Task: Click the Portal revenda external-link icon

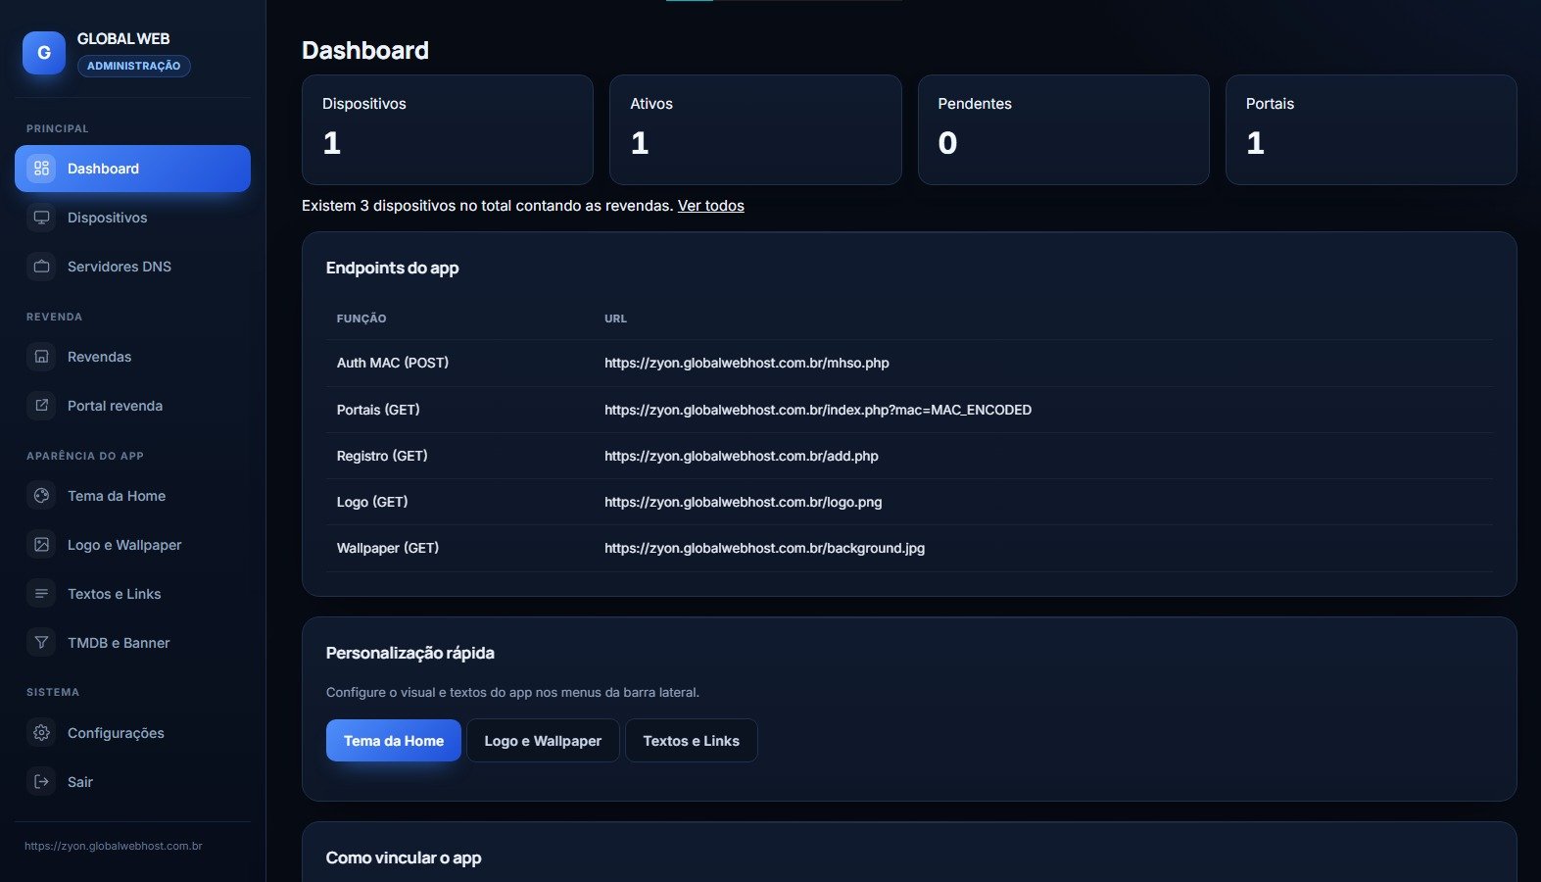Action: coord(41,406)
